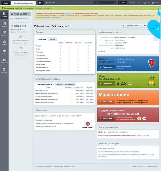Open the SiteUpdate link in warning
The width and height of the screenshot is (161, 171).
coord(68,13)
